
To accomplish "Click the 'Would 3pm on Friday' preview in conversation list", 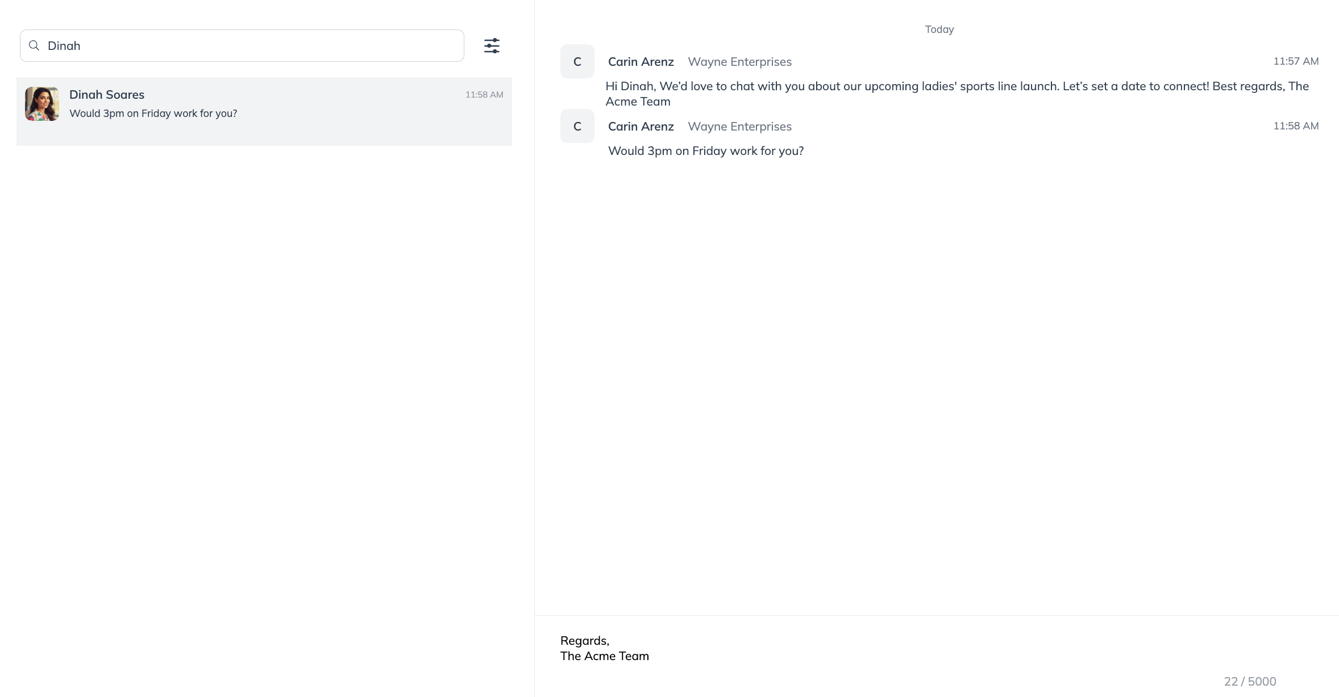I will click(x=153, y=114).
